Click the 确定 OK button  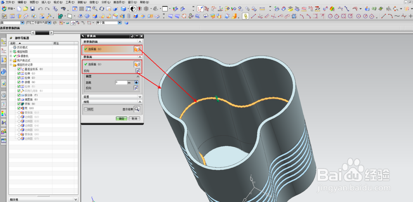[121, 119]
